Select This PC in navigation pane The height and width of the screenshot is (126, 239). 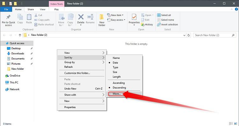[x=14, y=83]
